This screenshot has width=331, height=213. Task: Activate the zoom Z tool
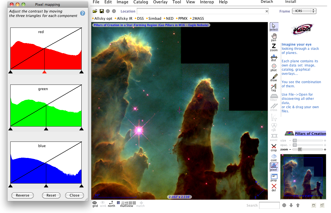[274, 47]
